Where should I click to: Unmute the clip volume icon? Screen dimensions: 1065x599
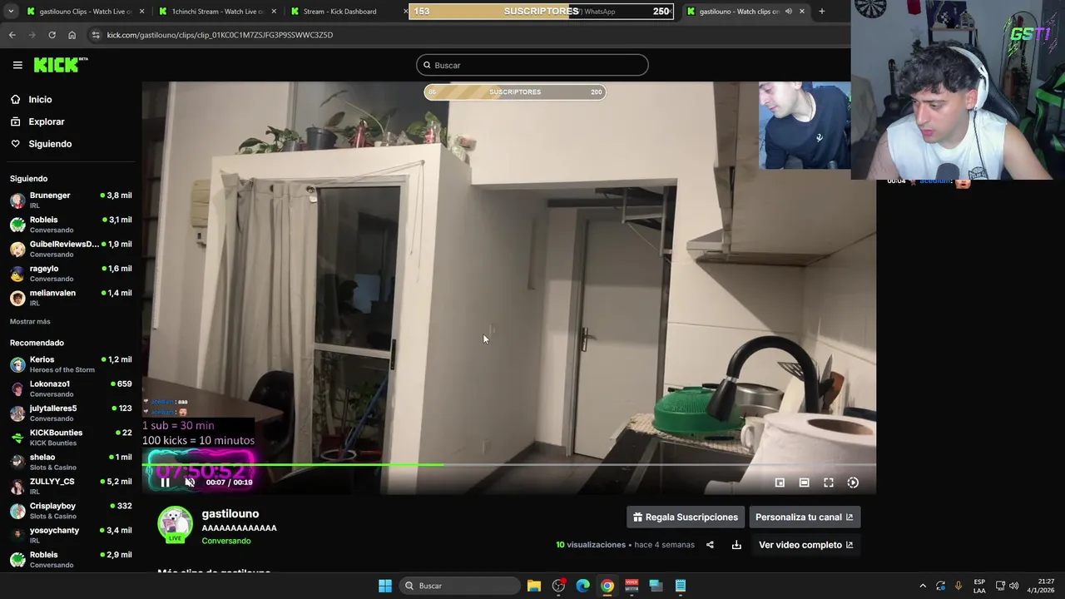point(190,483)
